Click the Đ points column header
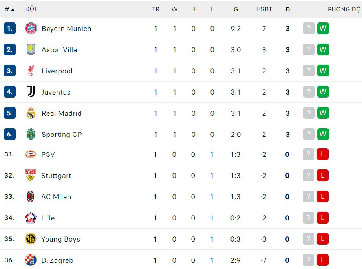Viewport: 362px width, 269px height. [x=287, y=9]
